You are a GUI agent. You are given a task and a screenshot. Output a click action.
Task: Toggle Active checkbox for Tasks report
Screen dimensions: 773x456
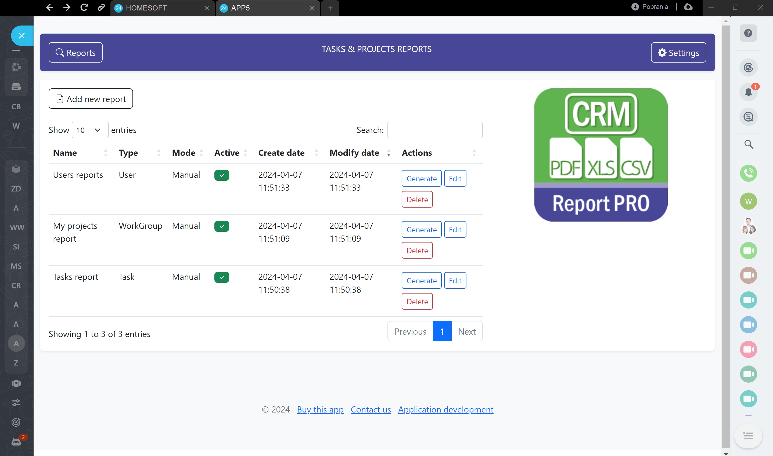(x=222, y=277)
